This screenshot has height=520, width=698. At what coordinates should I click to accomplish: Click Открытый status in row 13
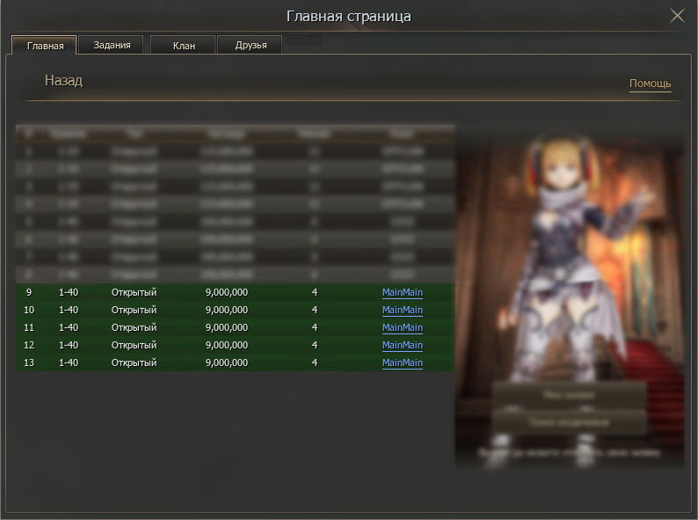coord(134,363)
